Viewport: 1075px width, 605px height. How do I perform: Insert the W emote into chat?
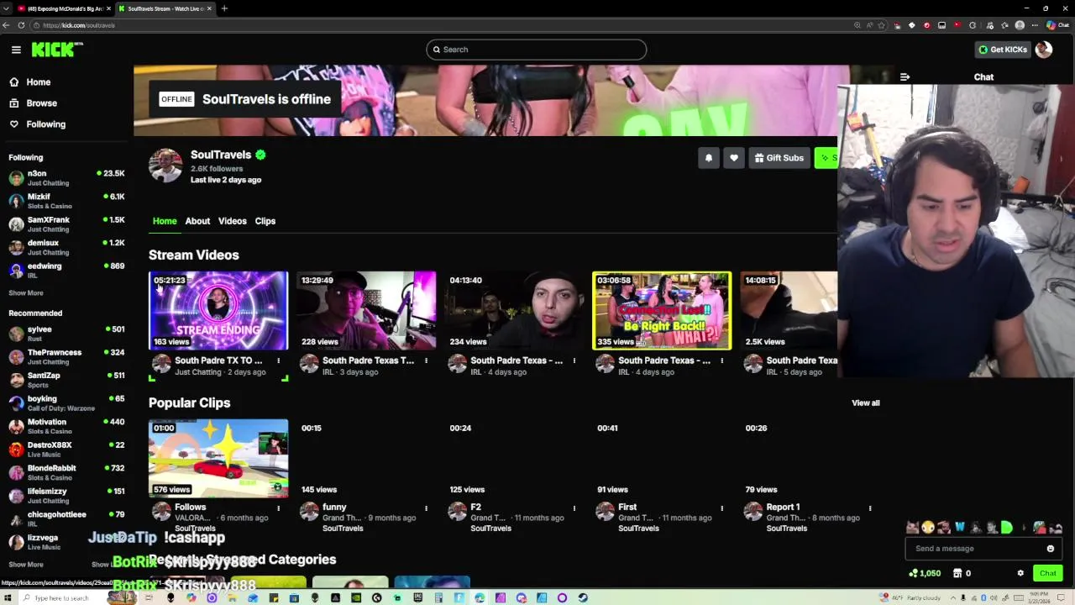959,528
